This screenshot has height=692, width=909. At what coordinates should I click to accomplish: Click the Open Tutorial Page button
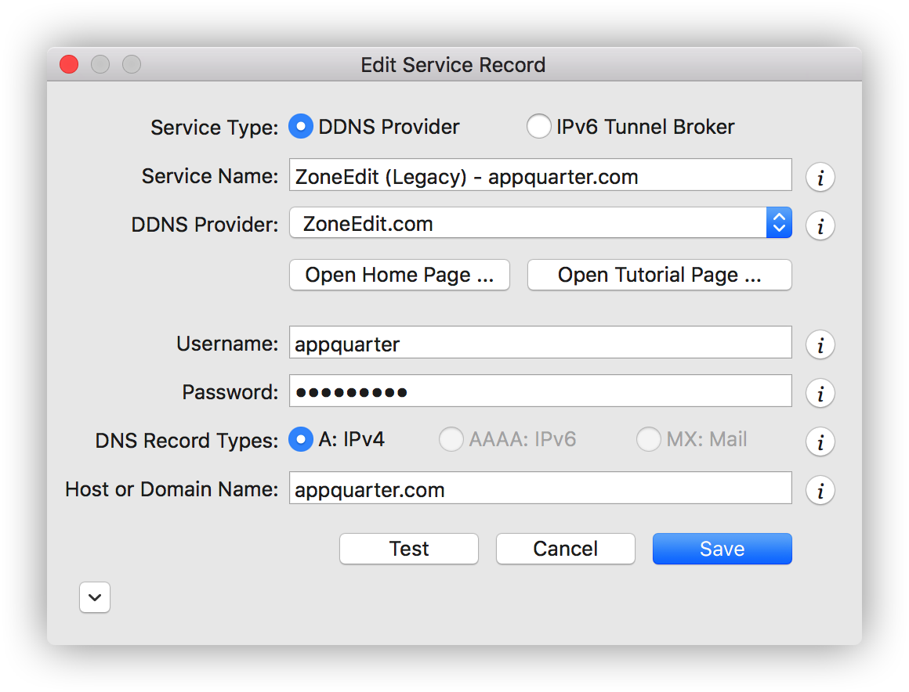pos(659,276)
